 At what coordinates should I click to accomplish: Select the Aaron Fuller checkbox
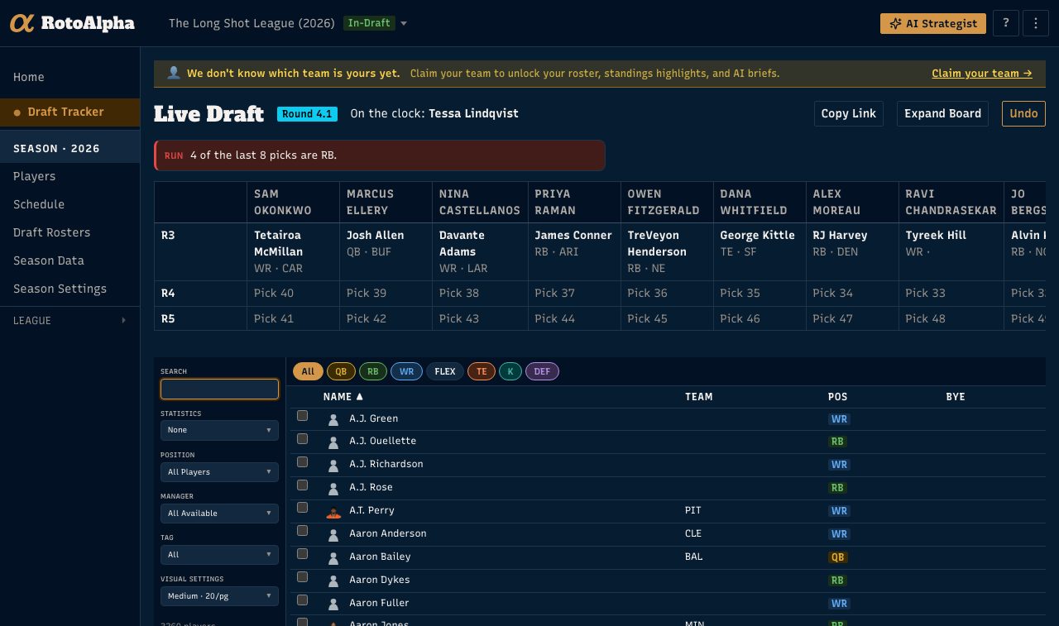pos(303,600)
